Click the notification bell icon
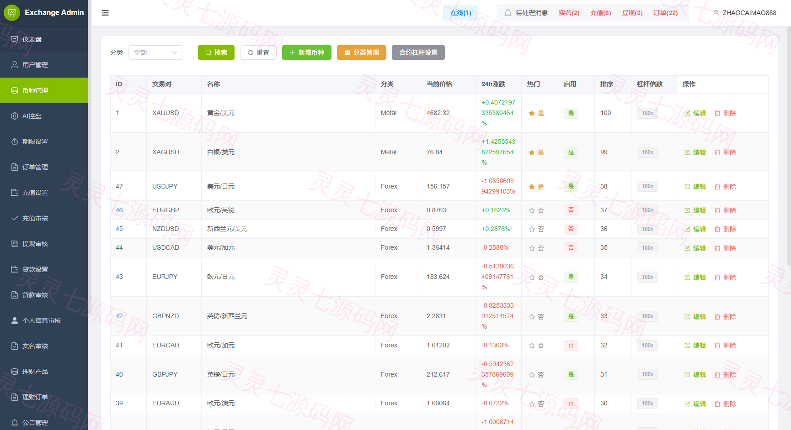Image resolution: width=791 pixels, height=430 pixels. [508, 13]
